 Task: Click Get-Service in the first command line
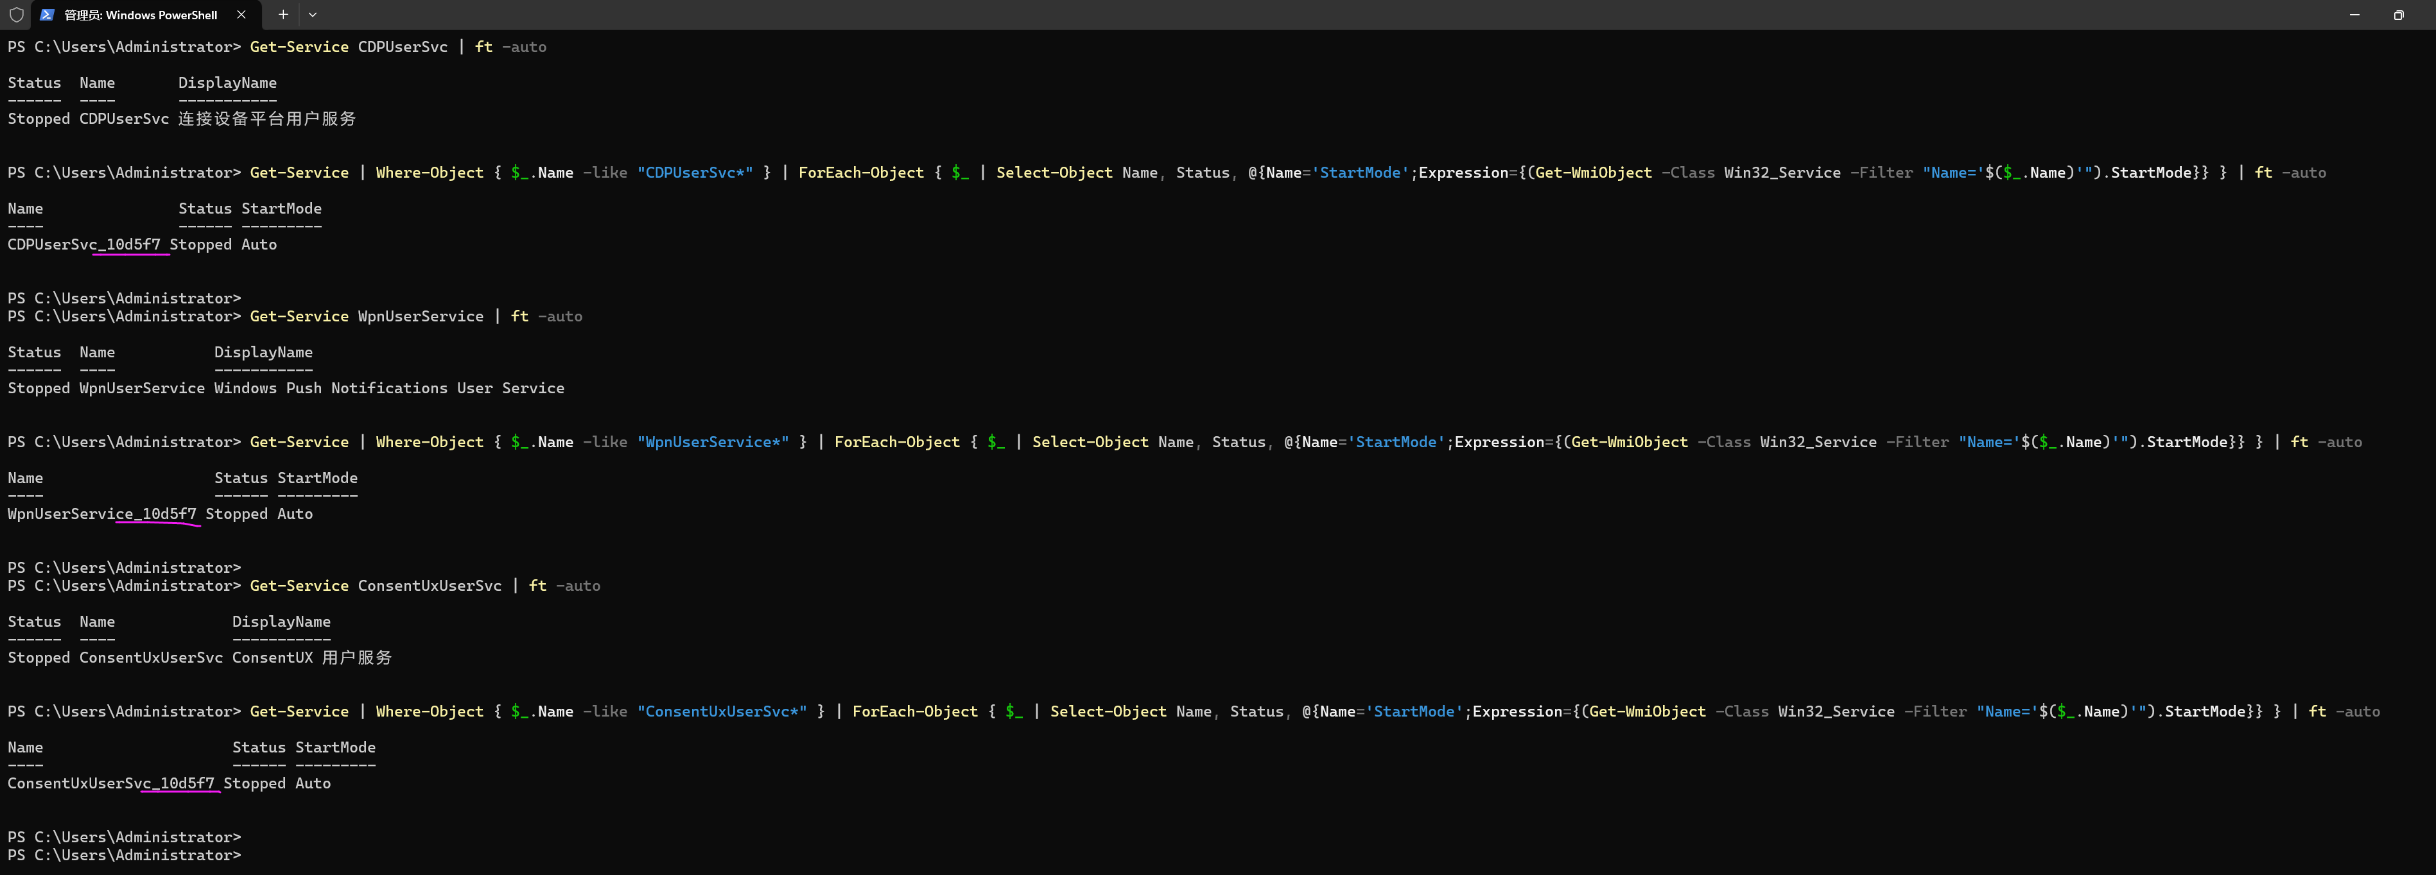click(x=299, y=46)
